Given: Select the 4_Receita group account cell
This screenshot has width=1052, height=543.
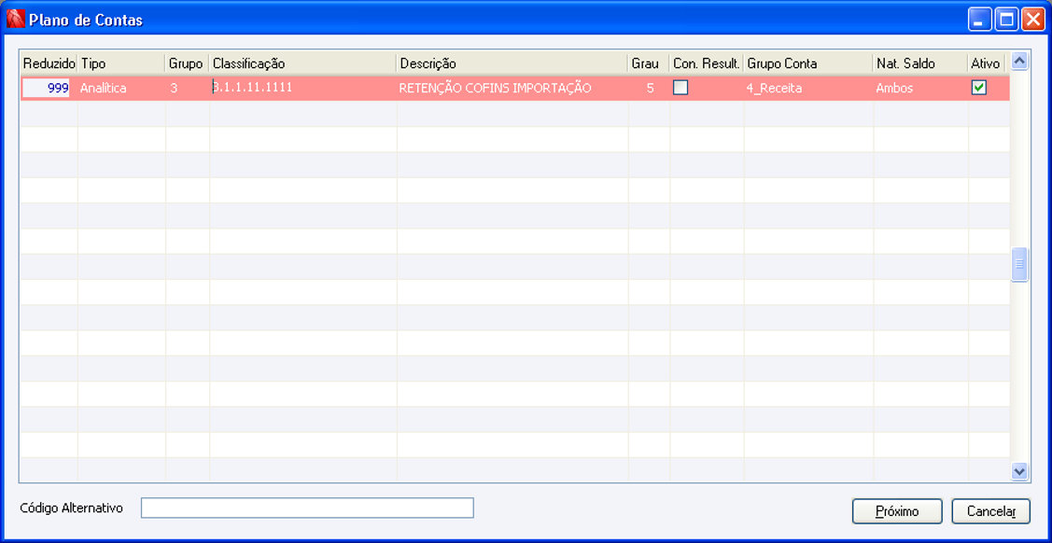Looking at the screenshot, I should [x=808, y=88].
